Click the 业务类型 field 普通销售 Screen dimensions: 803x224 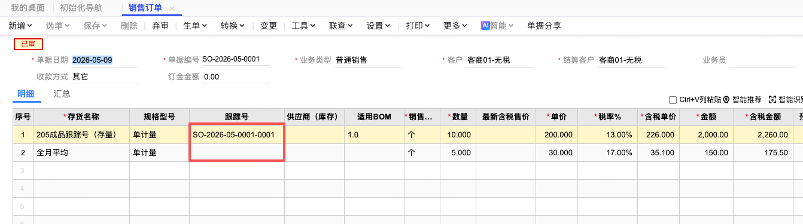[x=367, y=60]
